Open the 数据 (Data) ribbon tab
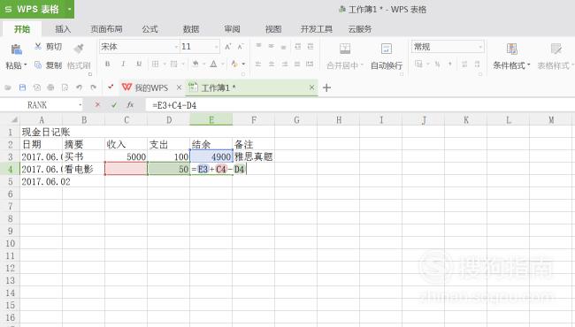This screenshot has width=575, height=327. tap(191, 29)
